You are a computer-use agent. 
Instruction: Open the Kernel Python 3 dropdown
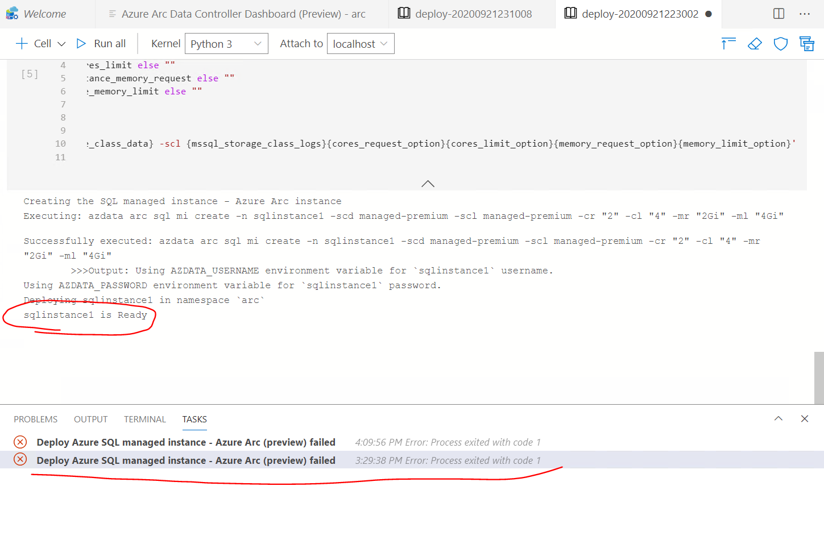tap(226, 43)
